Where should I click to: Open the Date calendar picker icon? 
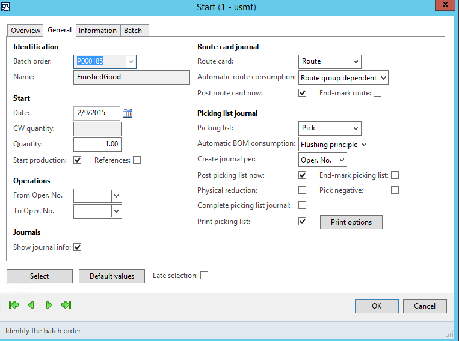point(127,113)
